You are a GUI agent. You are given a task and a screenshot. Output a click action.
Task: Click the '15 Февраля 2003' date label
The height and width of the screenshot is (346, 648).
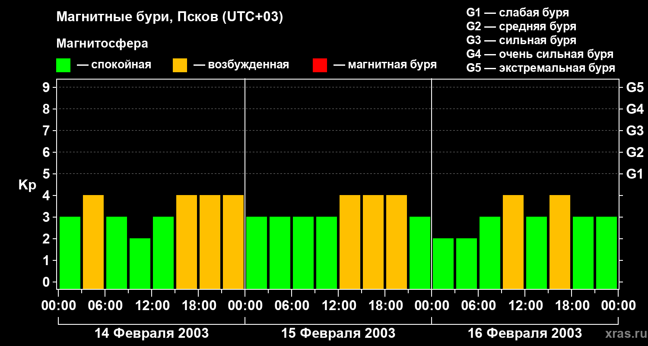click(338, 333)
